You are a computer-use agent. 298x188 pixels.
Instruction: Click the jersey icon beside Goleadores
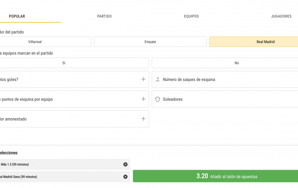pos(158,99)
